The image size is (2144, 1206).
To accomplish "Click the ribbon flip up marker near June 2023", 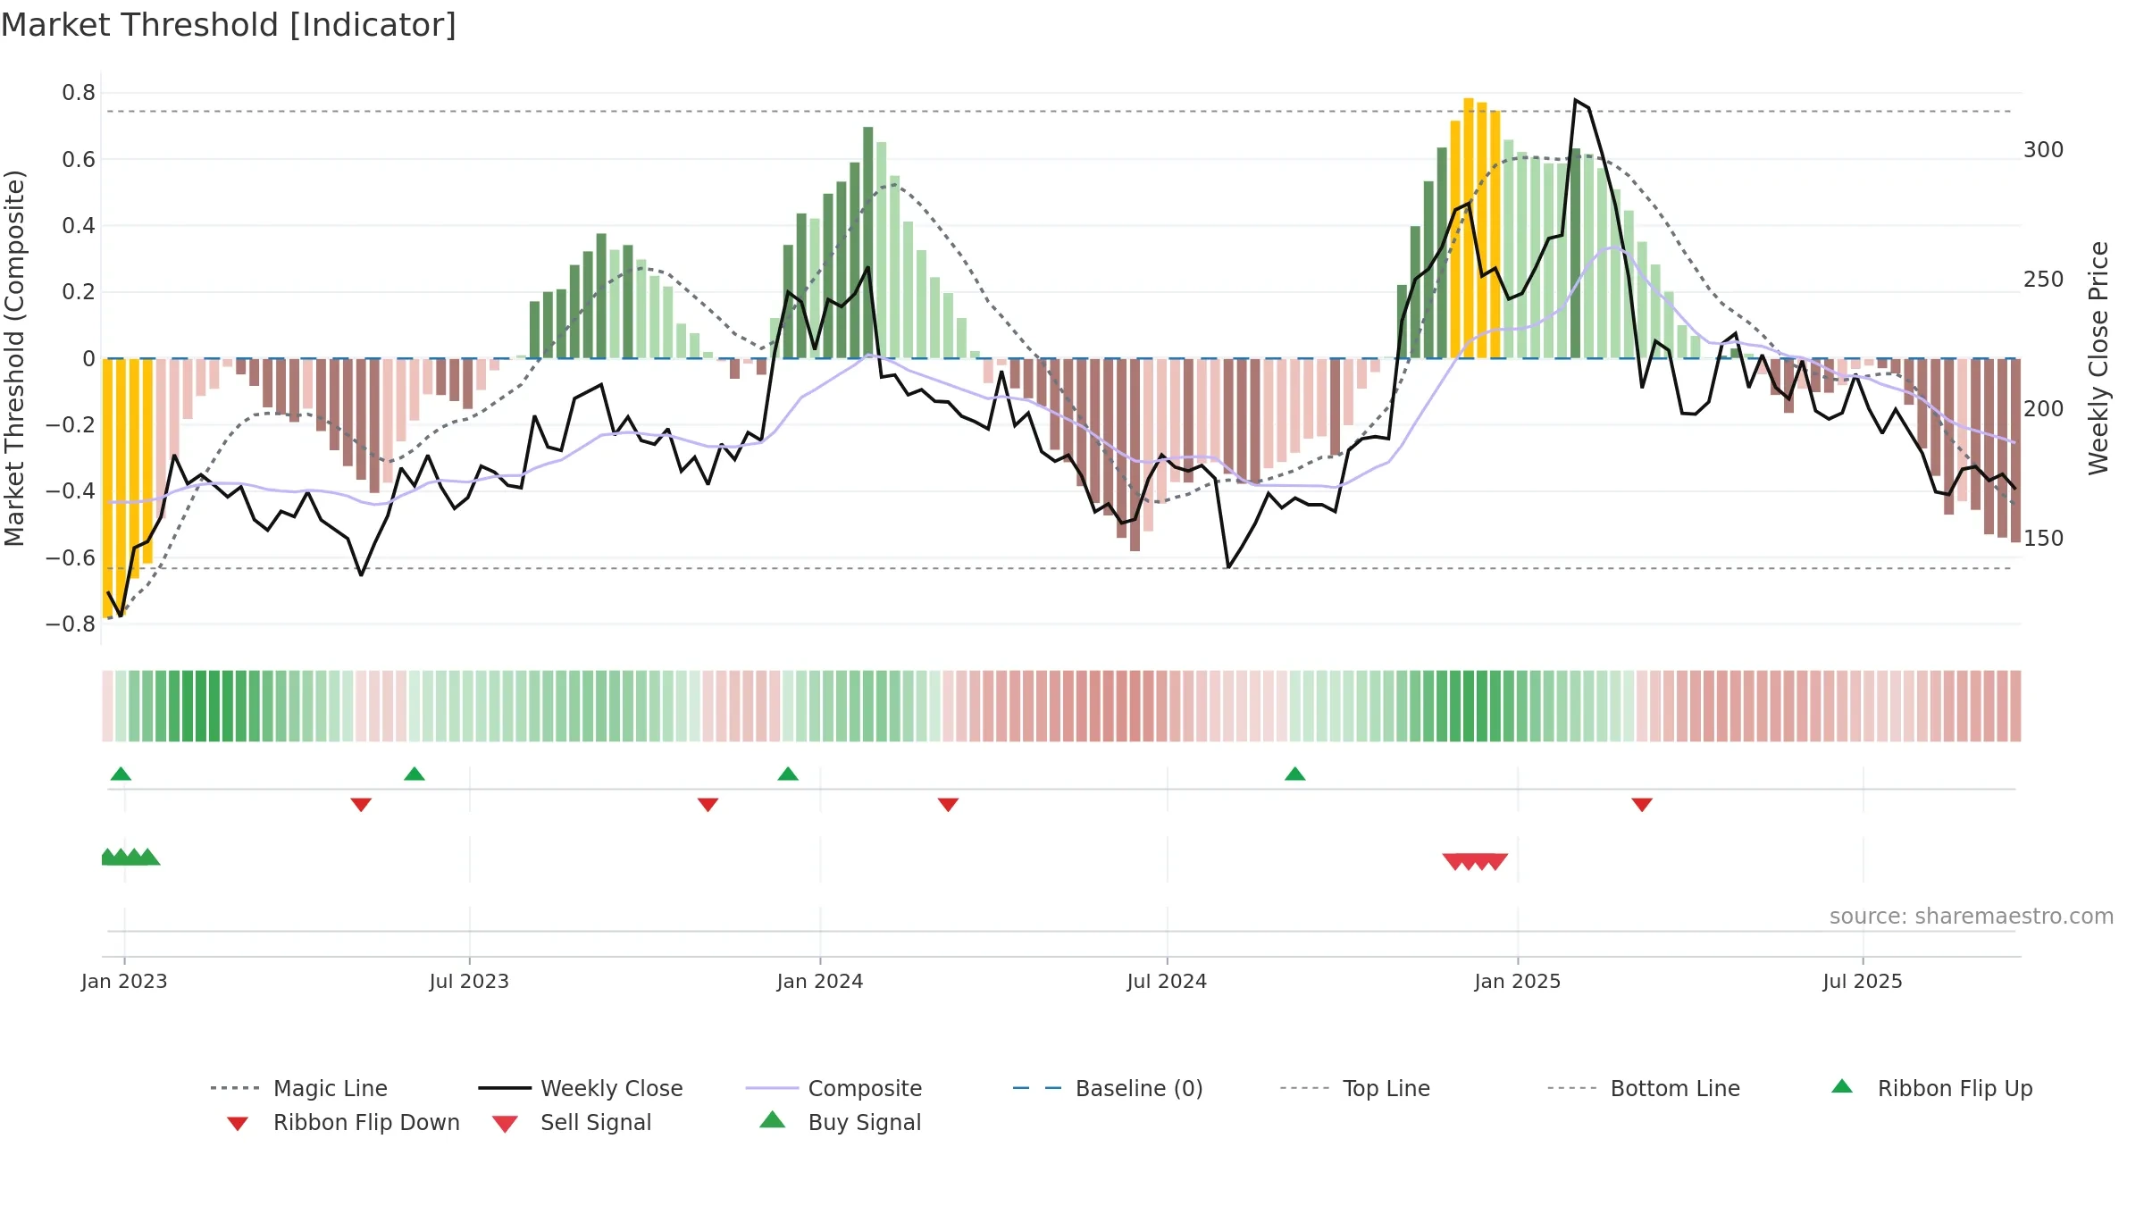I will [415, 774].
